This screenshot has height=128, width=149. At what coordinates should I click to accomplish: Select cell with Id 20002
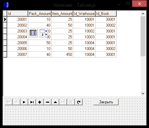click(x=17, y=25)
